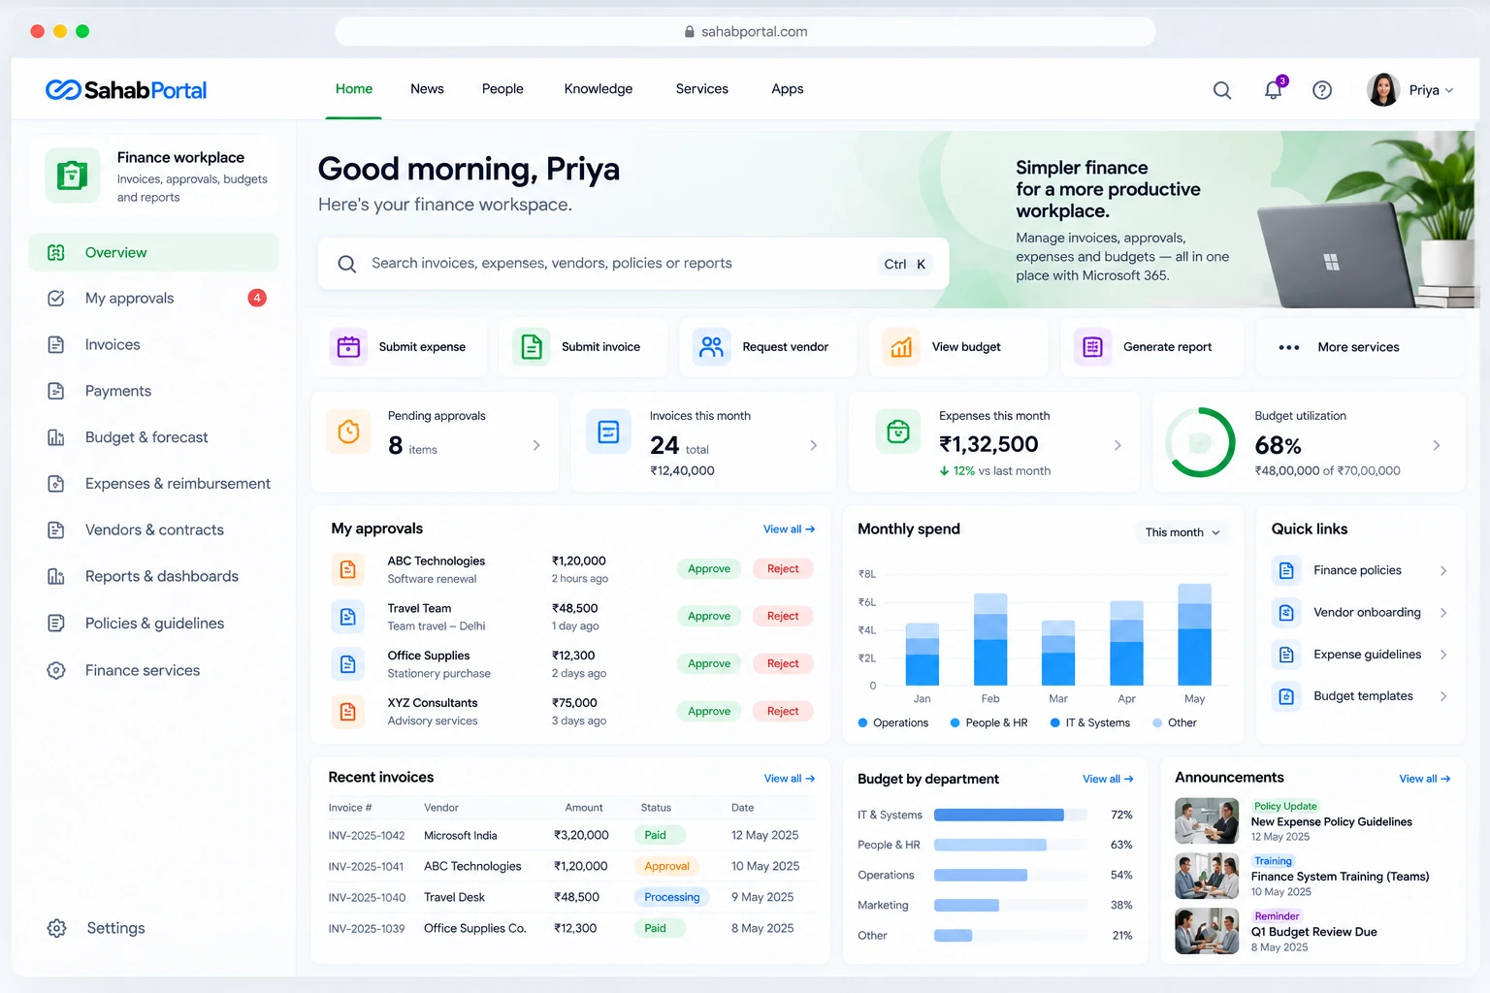Image resolution: width=1490 pixels, height=993 pixels.
Task: Click the Request vendor people icon
Action: click(712, 346)
